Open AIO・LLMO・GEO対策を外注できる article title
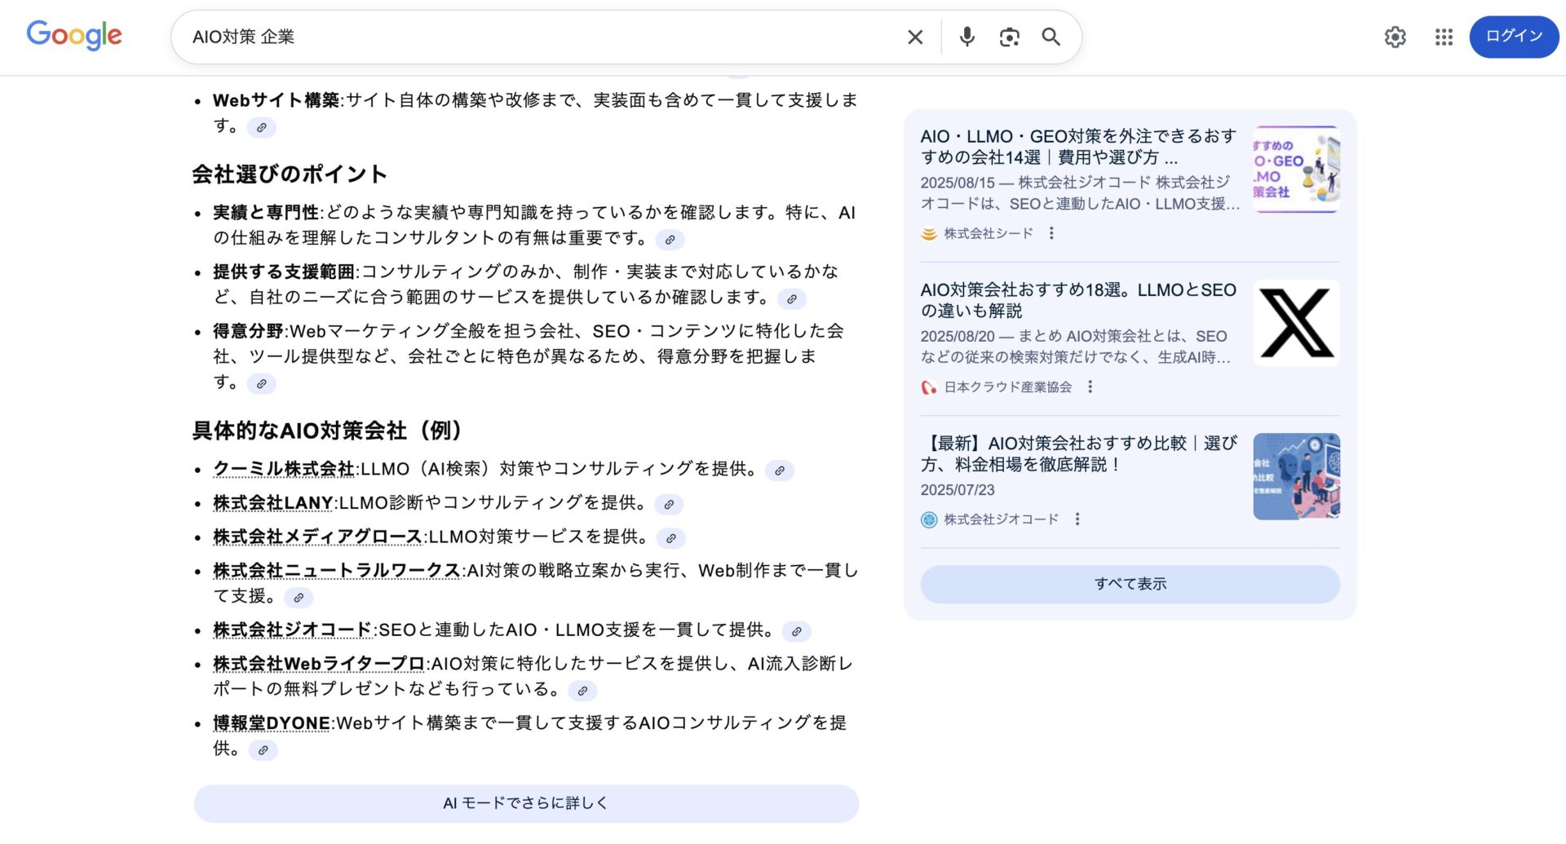The width and height of the screenshot is (1566, 844). pyautogui.click(x=1078, y=147)
